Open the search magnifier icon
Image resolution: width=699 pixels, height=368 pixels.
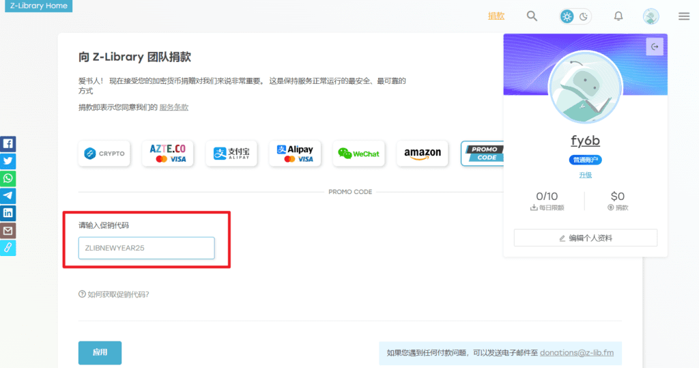point(531,16)
